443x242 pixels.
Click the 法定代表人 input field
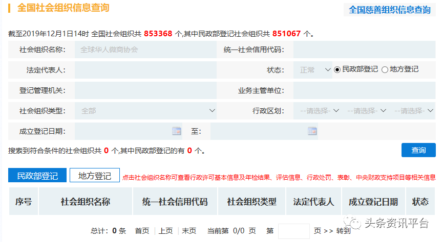point(145,70)
